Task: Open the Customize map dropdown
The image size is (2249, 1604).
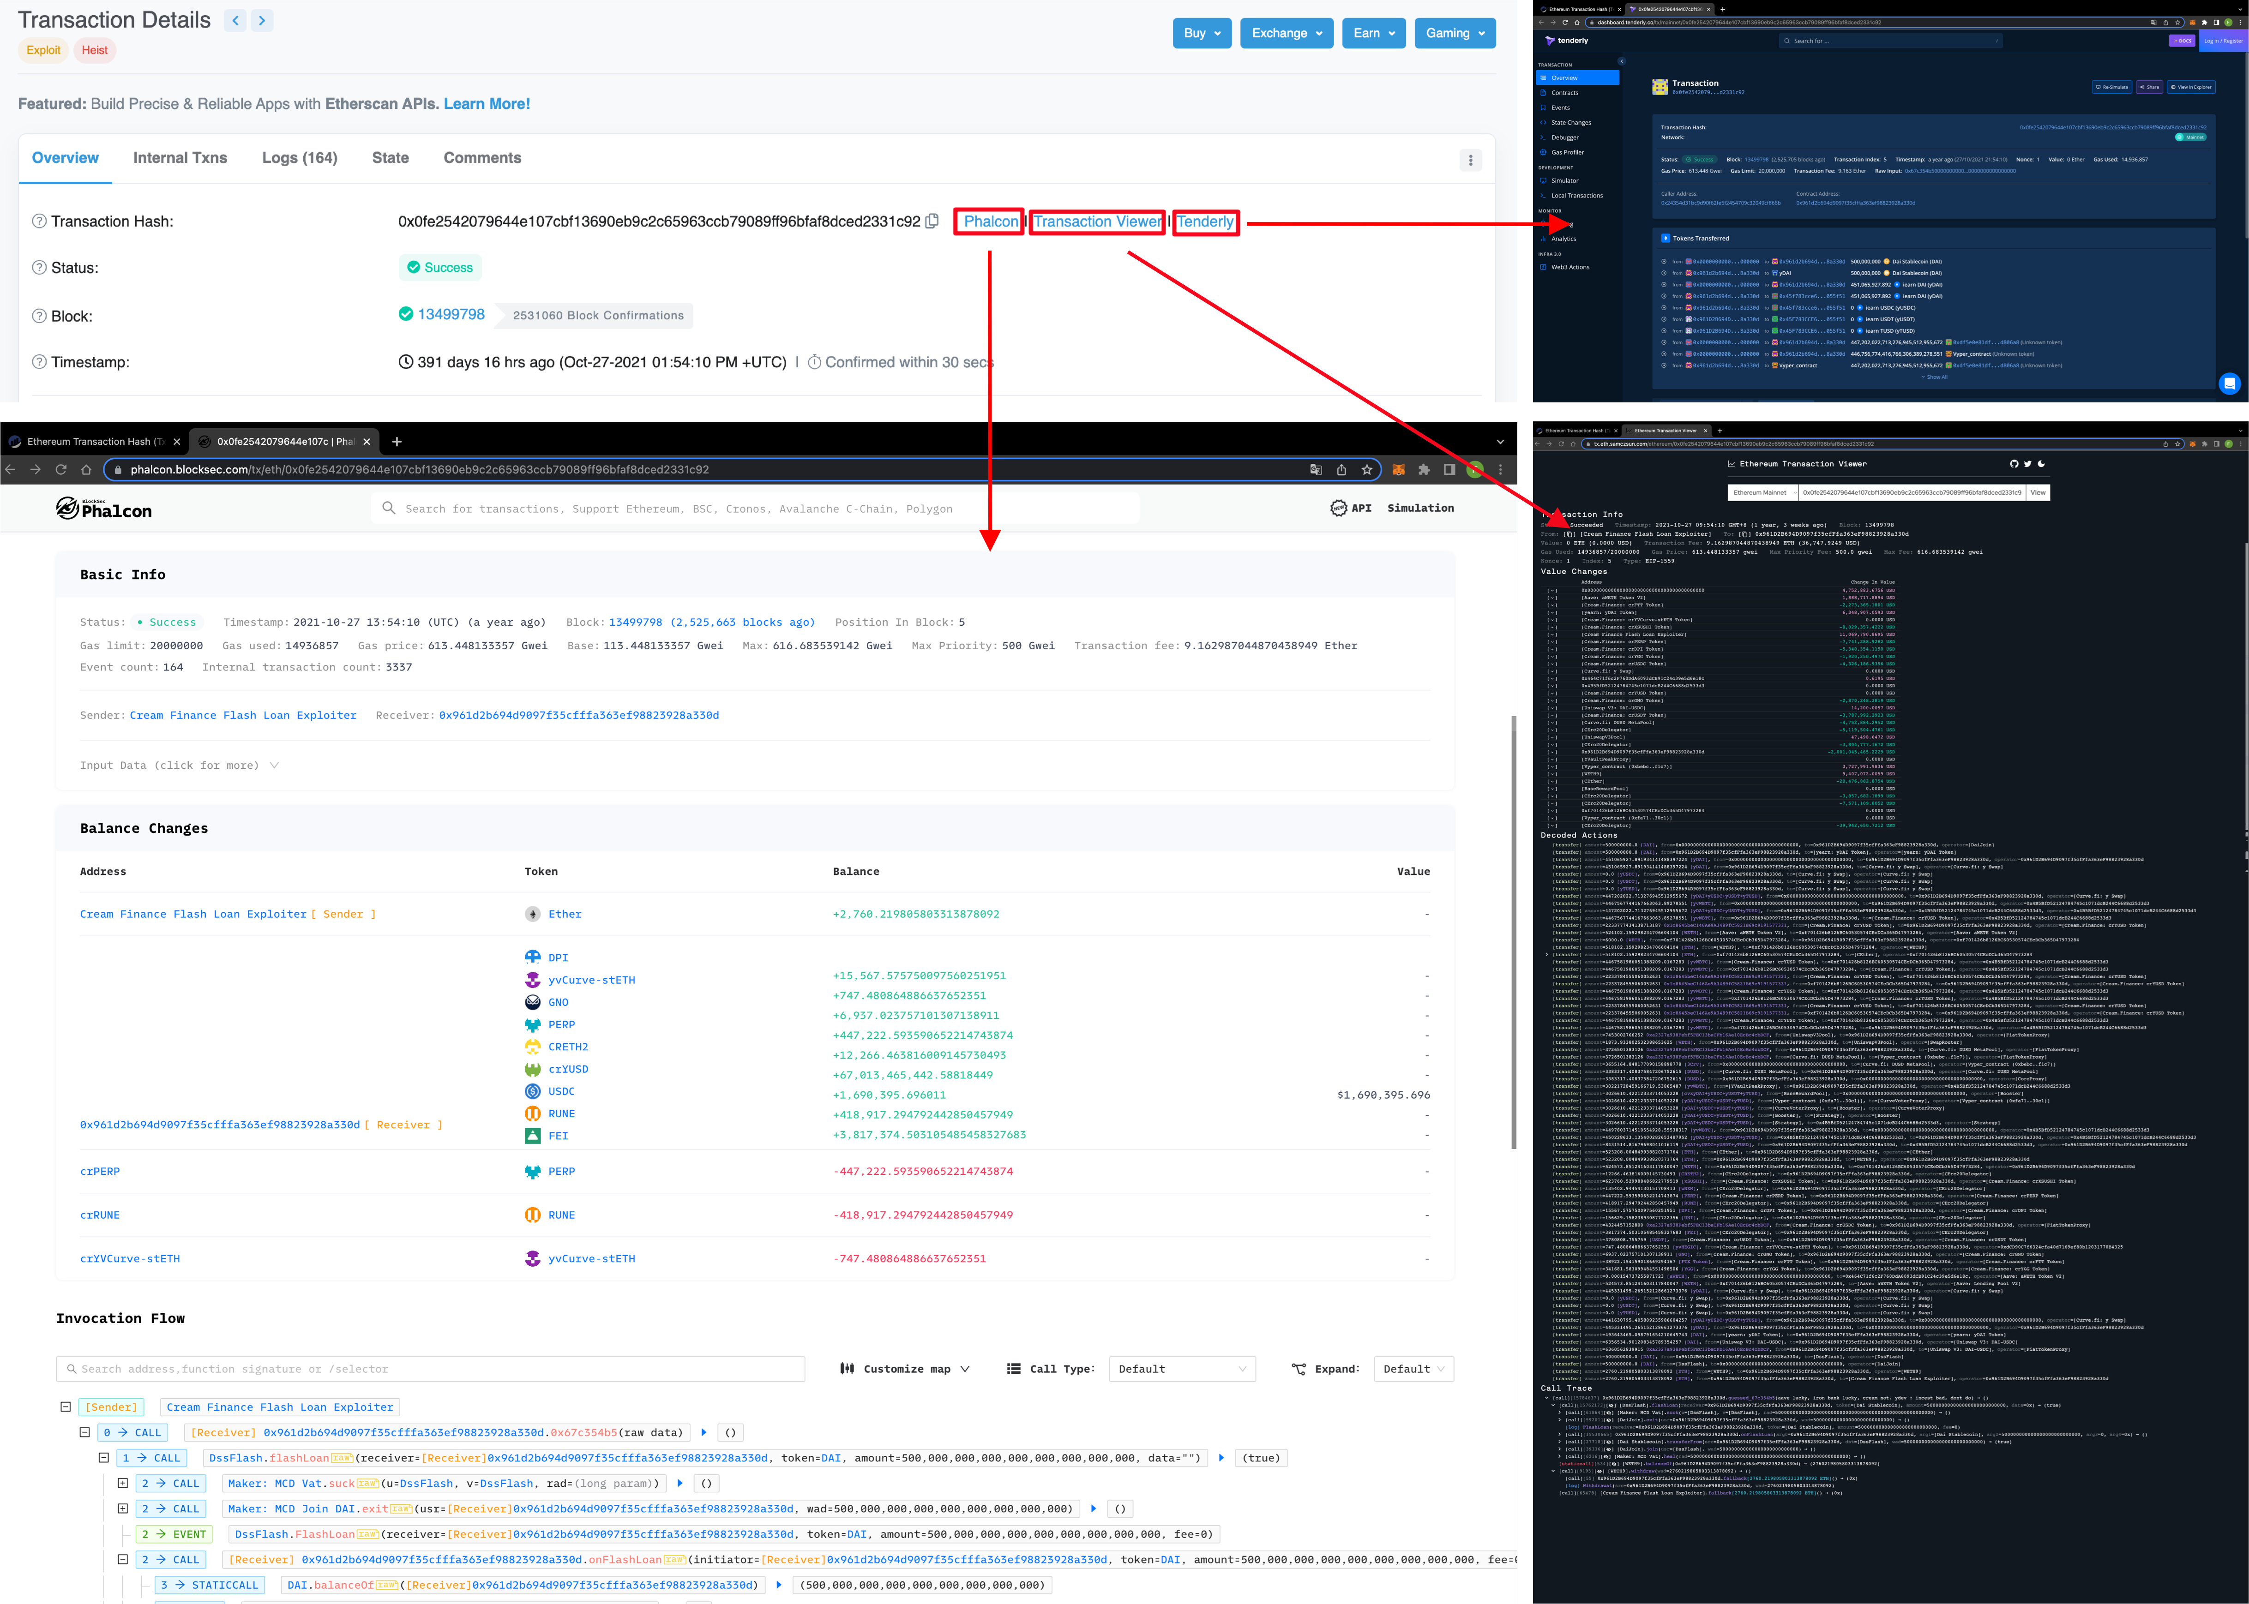Action: click(x=905, y=1369)
